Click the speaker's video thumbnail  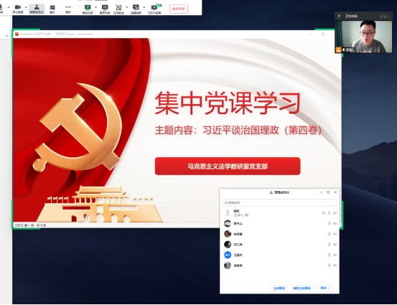[x=363, y=37]
